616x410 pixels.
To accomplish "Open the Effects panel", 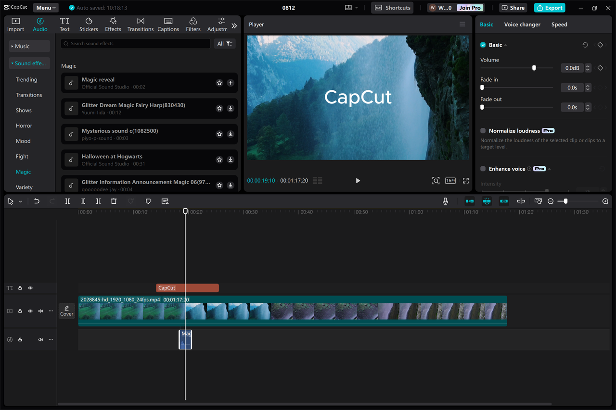I will (113, 24).
